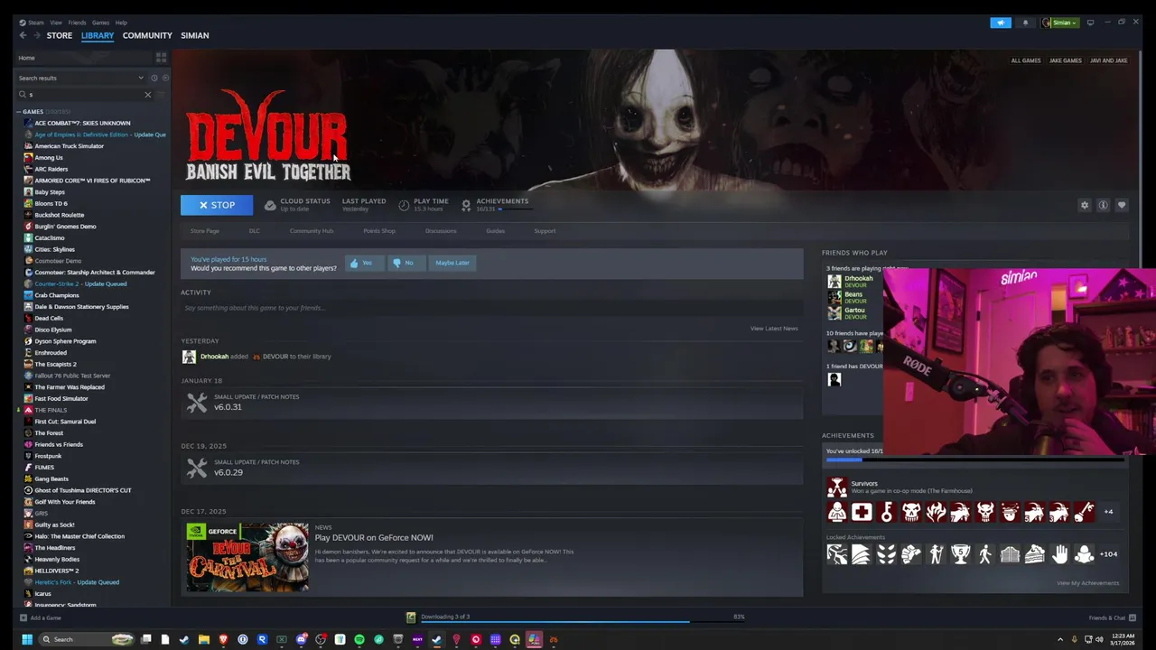Select Among Us in the library
Screen dimensions: 1156x650
click(x=49, y=157)
